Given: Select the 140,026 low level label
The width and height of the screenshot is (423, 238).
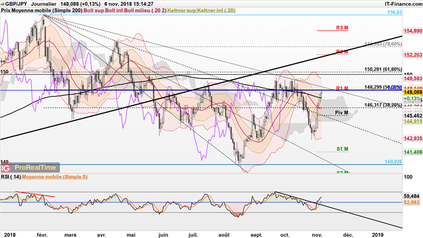Looking at the screenshot, I should click(x=393, y=161).
